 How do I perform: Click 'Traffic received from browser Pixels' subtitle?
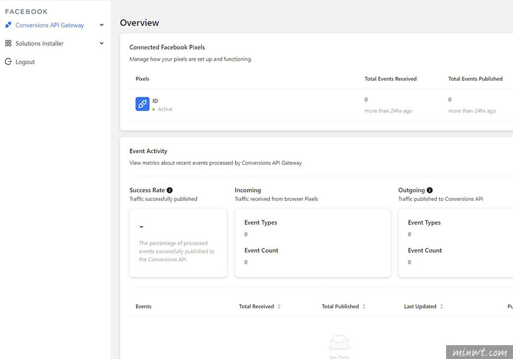[276, 199]
